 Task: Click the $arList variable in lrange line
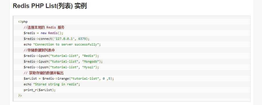pos(30,79)
